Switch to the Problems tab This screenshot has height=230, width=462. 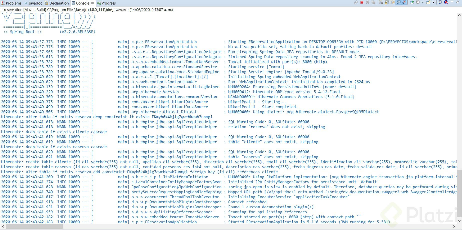[11, 3]
